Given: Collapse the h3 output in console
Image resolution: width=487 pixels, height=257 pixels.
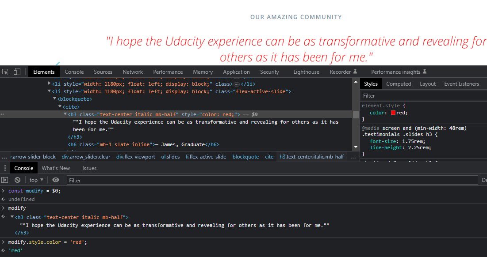Looking at the screenshot, I should [12, 217].
